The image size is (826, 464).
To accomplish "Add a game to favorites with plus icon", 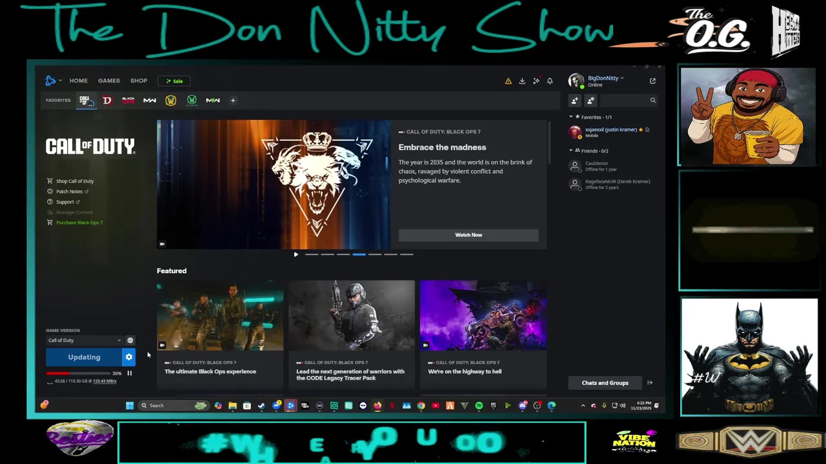I will click(233, 100).
